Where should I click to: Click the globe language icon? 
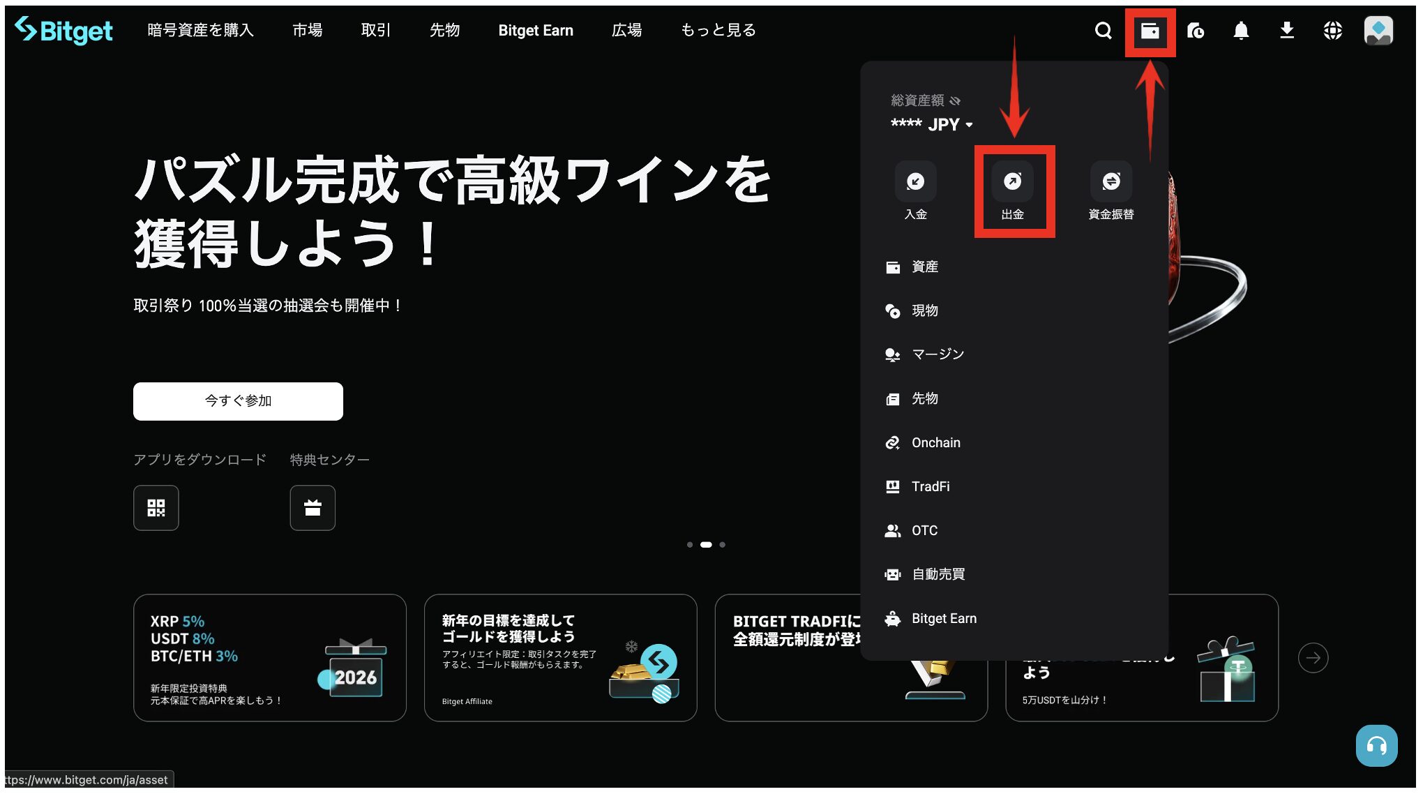click(1332, 31)
